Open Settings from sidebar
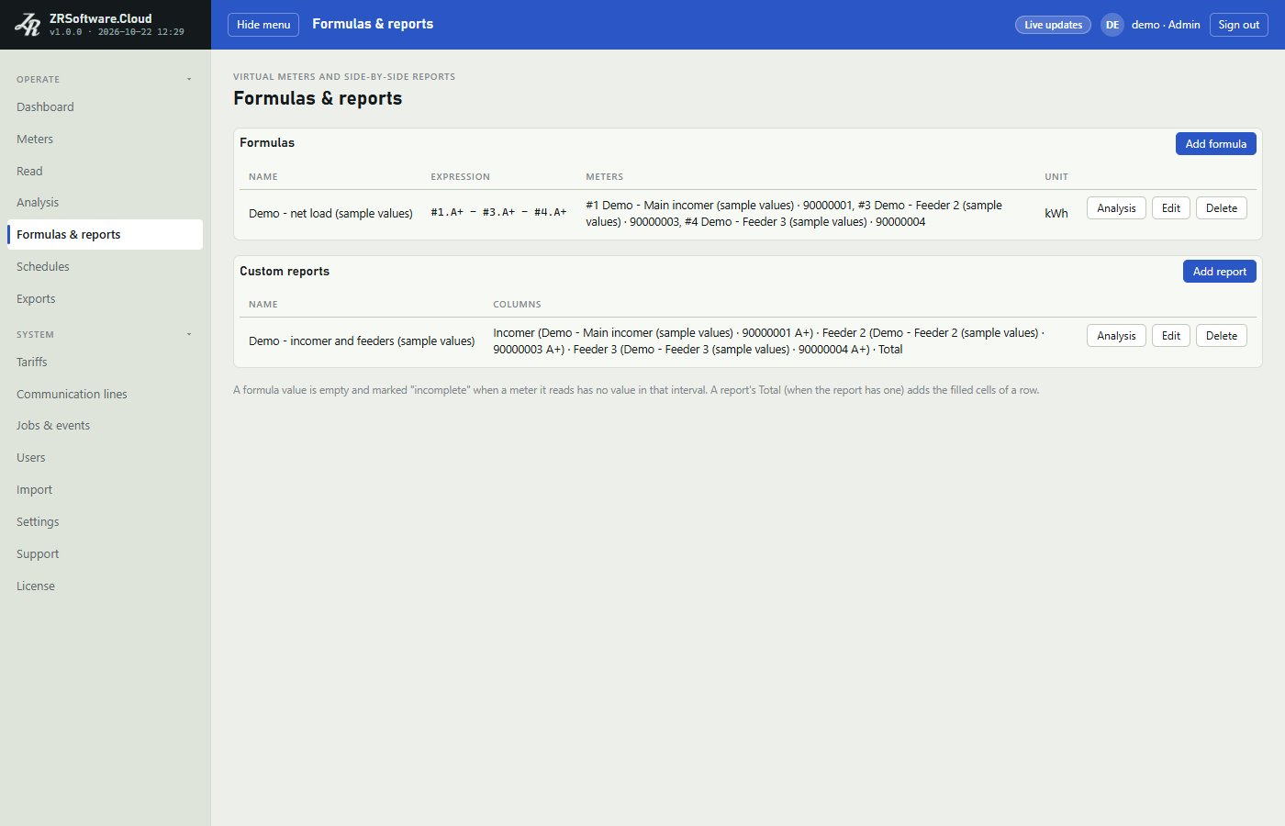 pyautogui.click(x=105, y=522)
